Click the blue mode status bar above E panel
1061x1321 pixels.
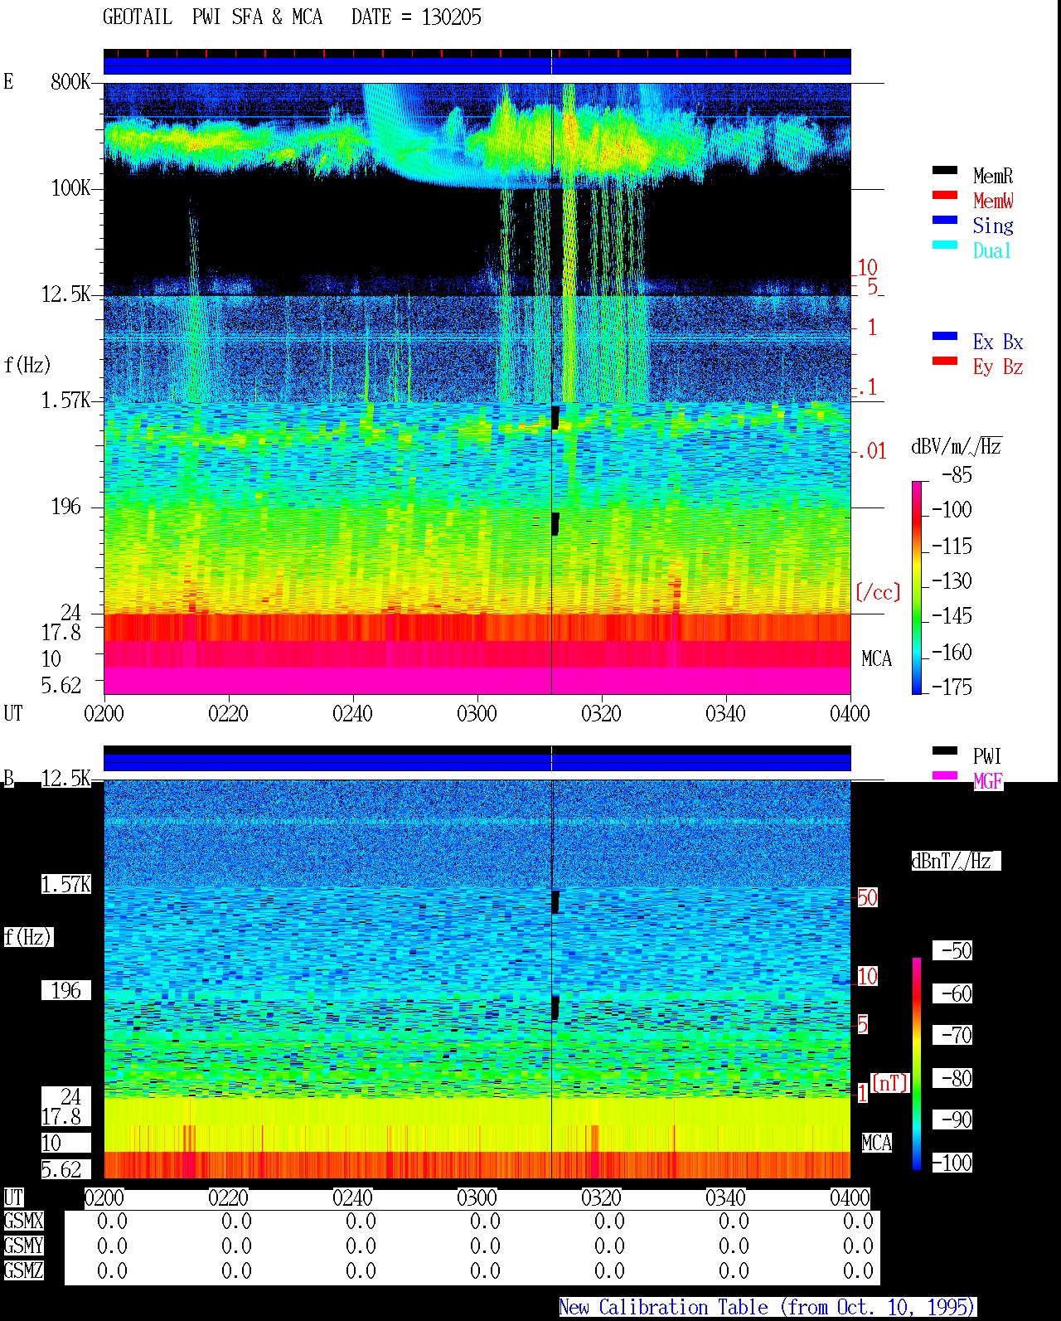pos(477,66)
